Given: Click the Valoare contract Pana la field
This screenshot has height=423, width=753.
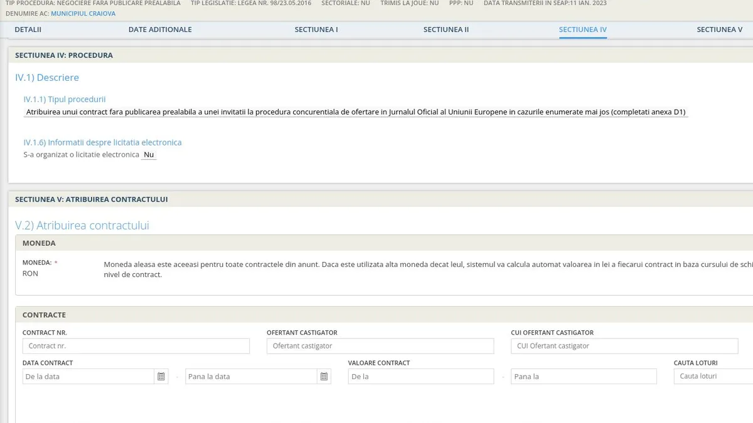Looking at the screenshot, I should [x=583, y=377].
